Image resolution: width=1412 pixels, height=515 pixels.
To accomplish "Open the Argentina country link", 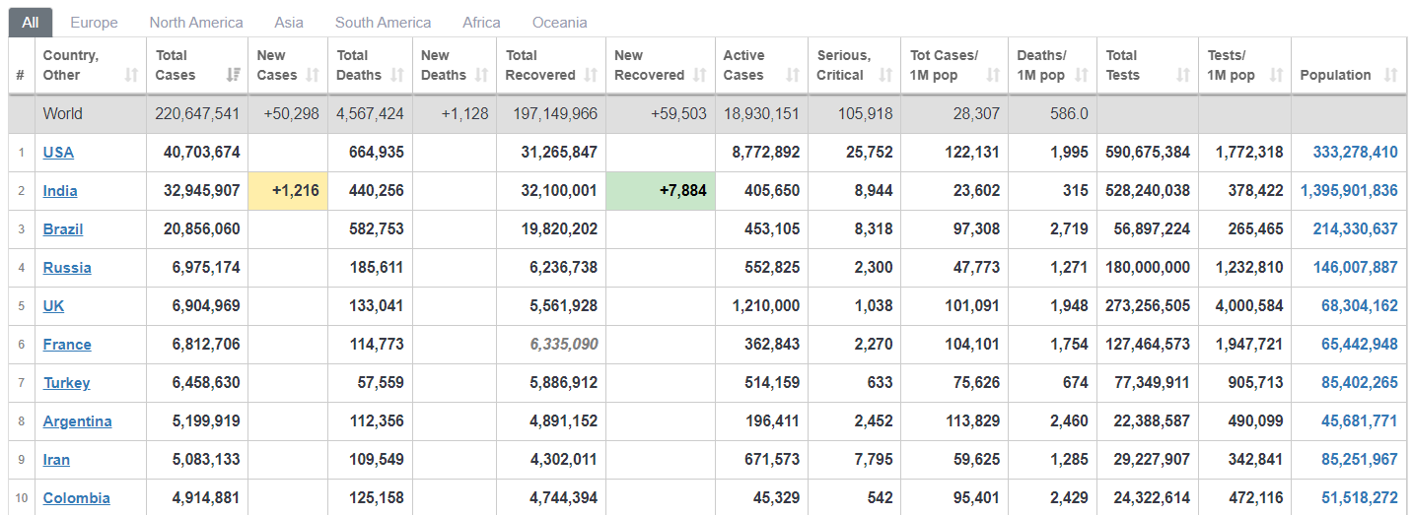I will (77, 420).
